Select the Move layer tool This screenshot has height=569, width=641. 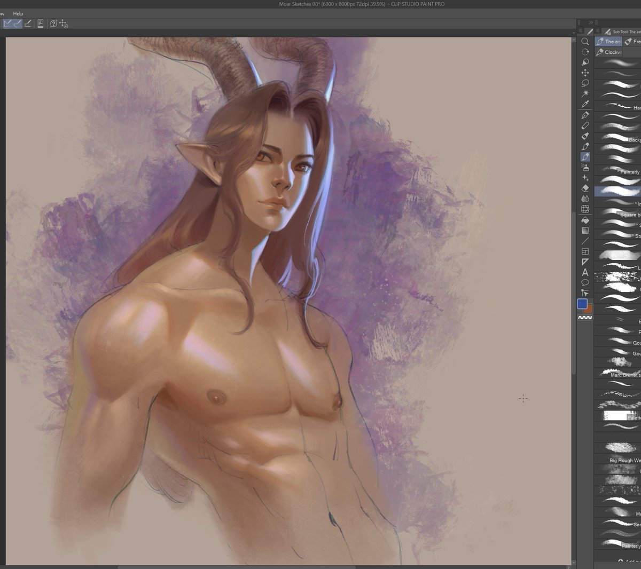click(585, 73)
